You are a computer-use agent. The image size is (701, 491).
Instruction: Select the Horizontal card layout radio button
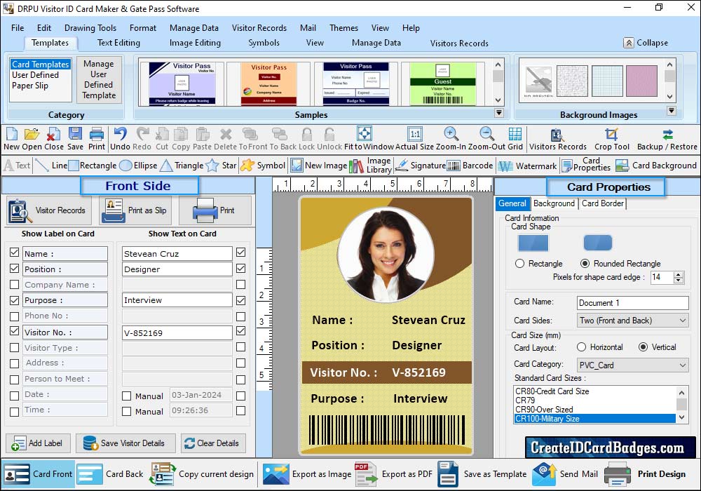[x=581, y=347]
